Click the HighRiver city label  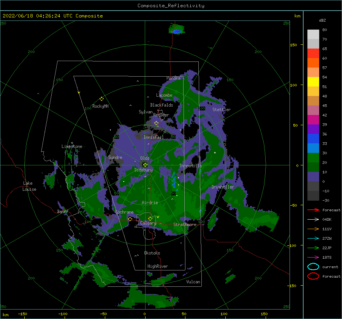pos(158,266)
